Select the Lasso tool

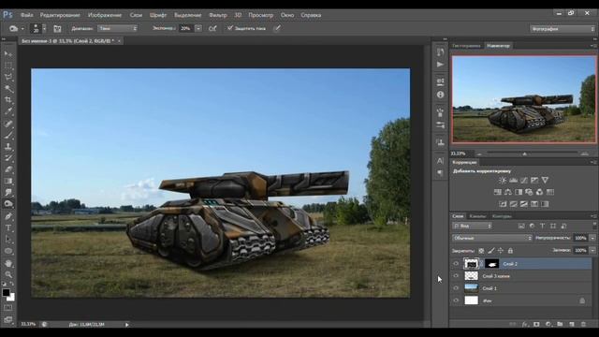(8, 77)
